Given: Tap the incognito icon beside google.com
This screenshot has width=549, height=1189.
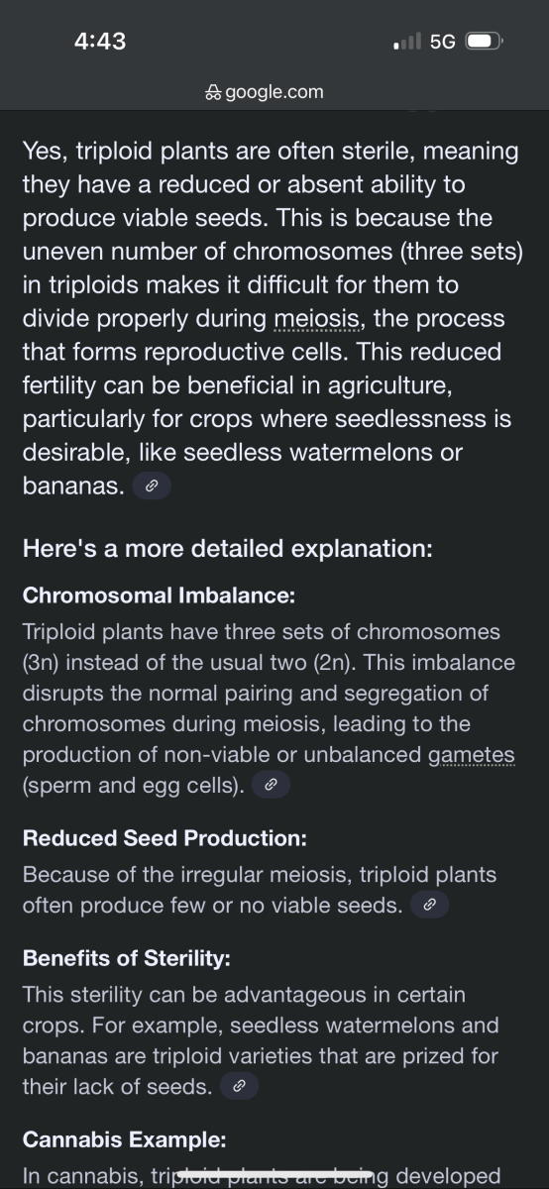Looking at the screenshot, I should pos(214,92).
